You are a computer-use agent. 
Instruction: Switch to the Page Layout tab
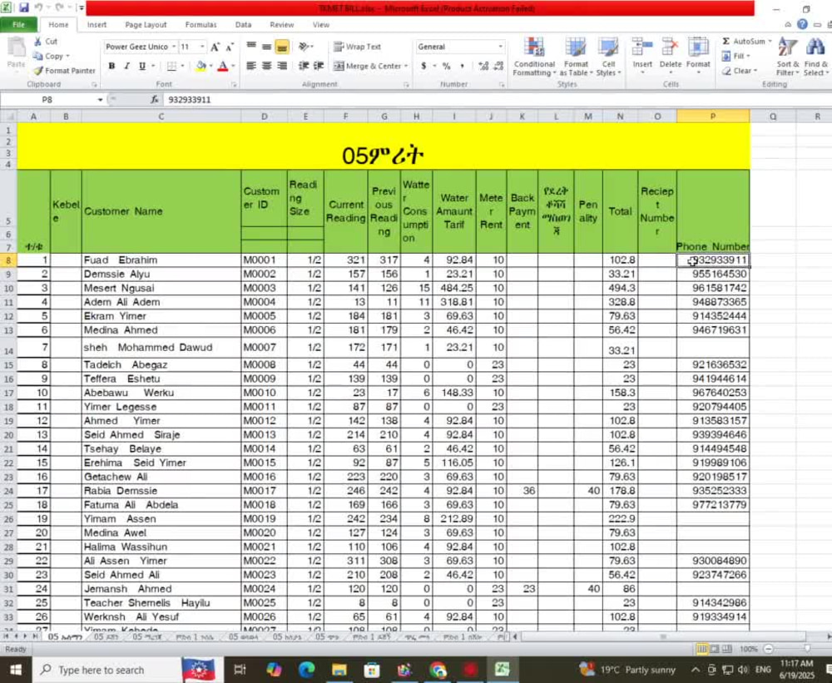pos(146,24)
